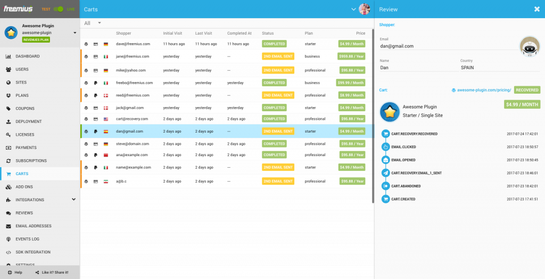Select the mike@yahoo.com shopper
The height and width of the screenshot is (279, 545).
131,70
